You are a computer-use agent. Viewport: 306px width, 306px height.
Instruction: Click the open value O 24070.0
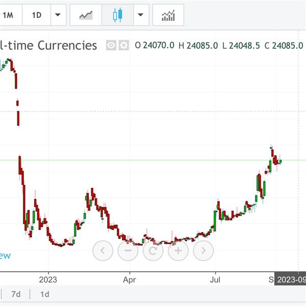pyautogui.click(x=155, y=45)
